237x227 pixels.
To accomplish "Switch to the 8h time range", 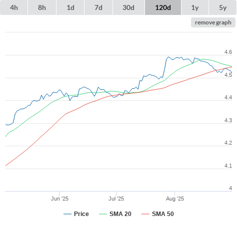I will (x=42, y=7).
